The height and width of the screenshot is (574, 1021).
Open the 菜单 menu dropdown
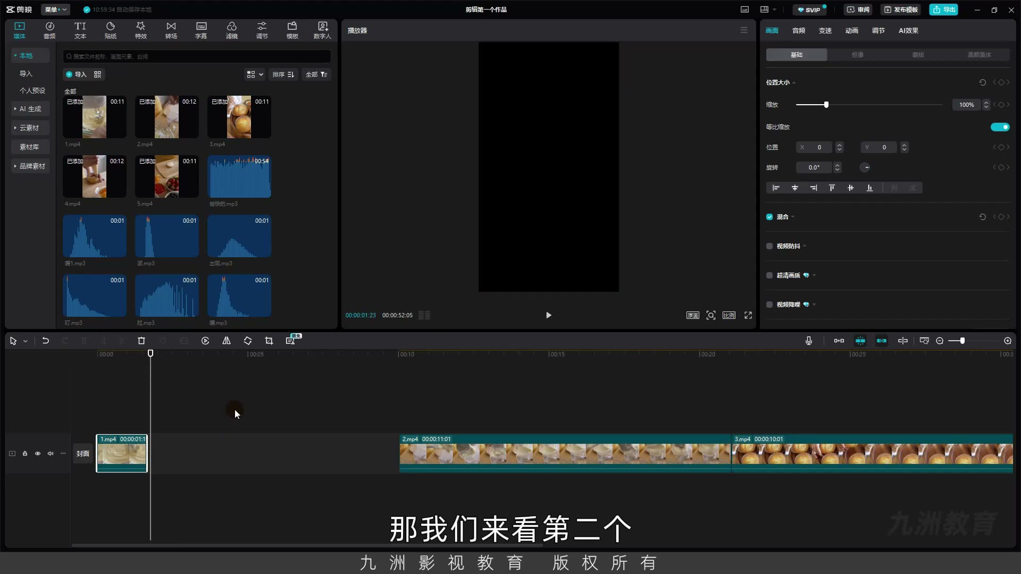coord(55,10)
